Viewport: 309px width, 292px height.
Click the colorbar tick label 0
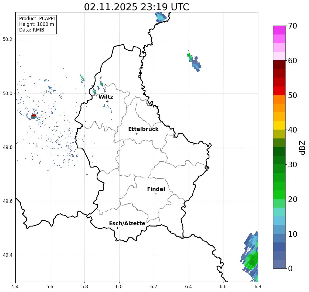point(290,268)
